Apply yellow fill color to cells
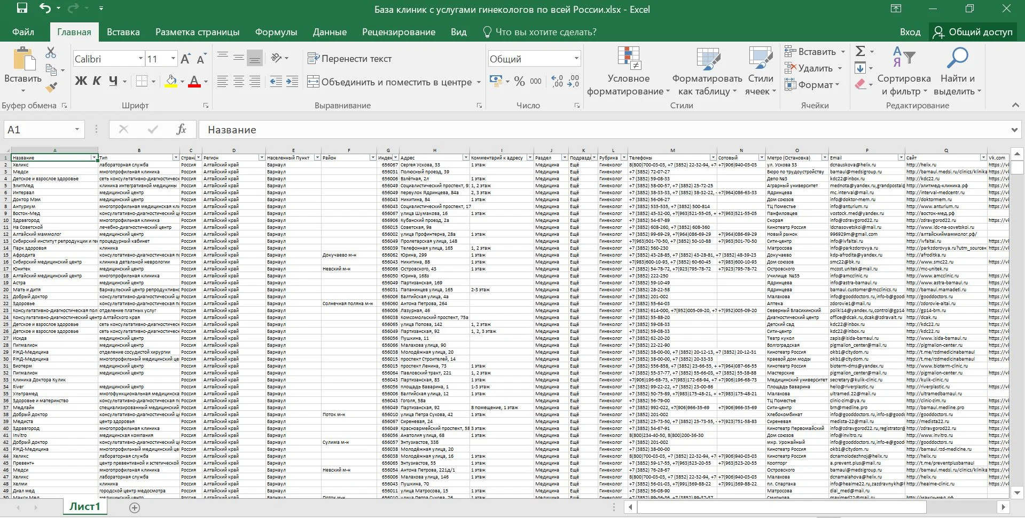The height and width of the screenshot is (518, 1025). [x=171, y=81]
